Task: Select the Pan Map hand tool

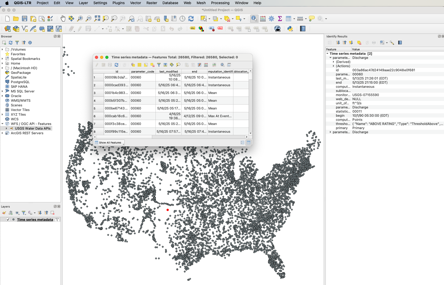Action: [63, 19]
